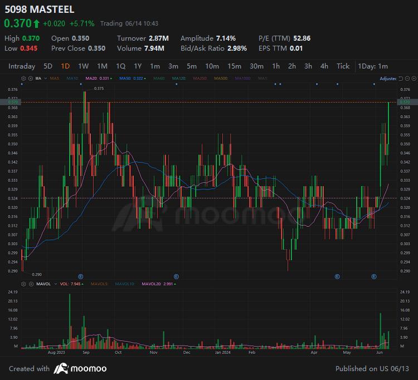Screen dimensions: 418x380
Task: Click the P/E (TTM) 52.86 value
Action: coord(302,38)
